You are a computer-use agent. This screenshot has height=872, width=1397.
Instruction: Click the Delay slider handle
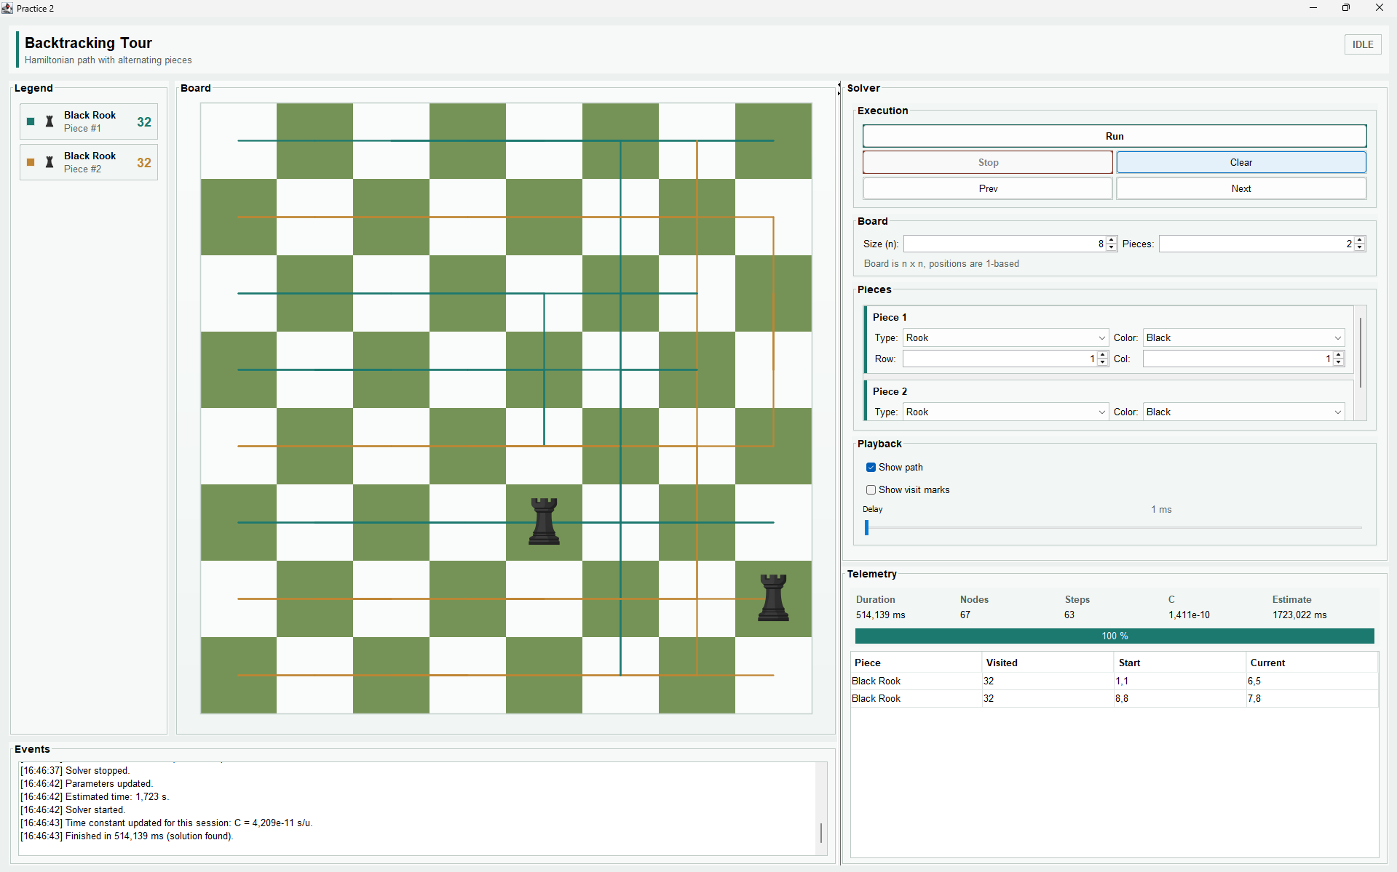coord(866,527)
